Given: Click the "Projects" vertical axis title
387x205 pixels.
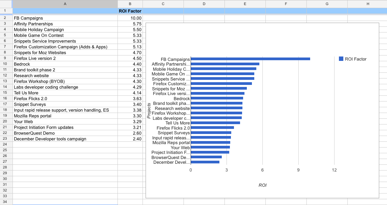Looking at the screenshot, I should pos(149,111).
